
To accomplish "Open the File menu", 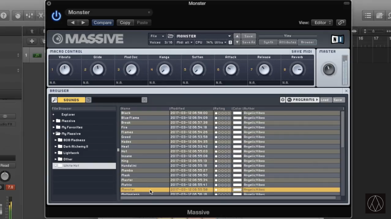I will pyautogui.click(x=157, y=36).
